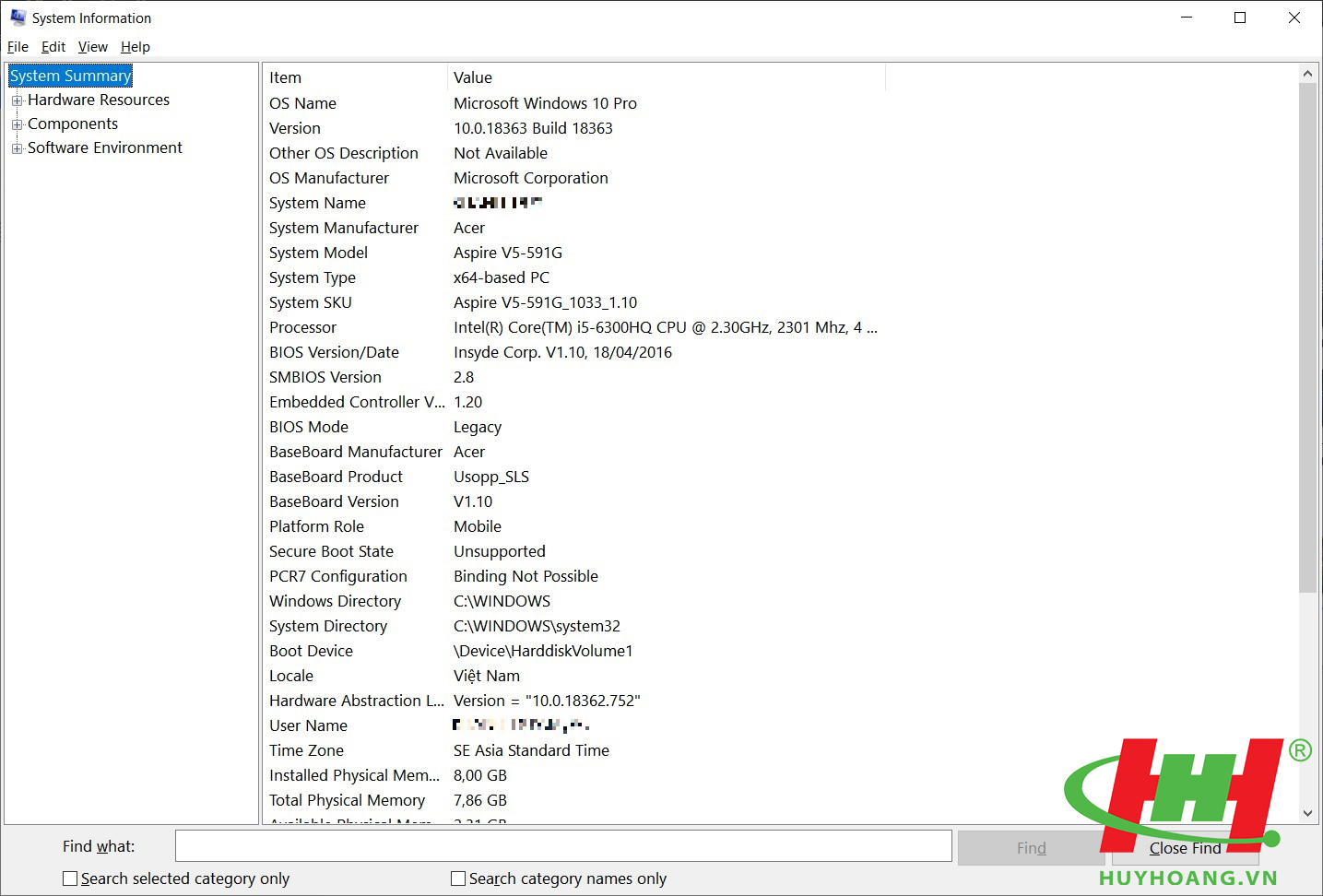Screen dimensions: 1323x896
Task: Select the System Name row label
Action: (317, 203)
